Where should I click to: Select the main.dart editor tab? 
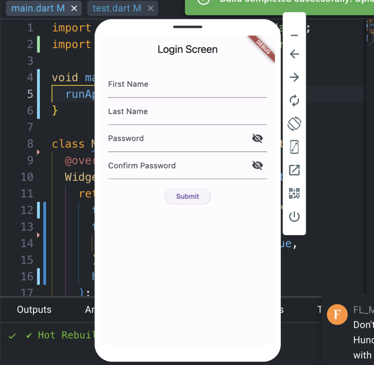(x=37, y=7)
